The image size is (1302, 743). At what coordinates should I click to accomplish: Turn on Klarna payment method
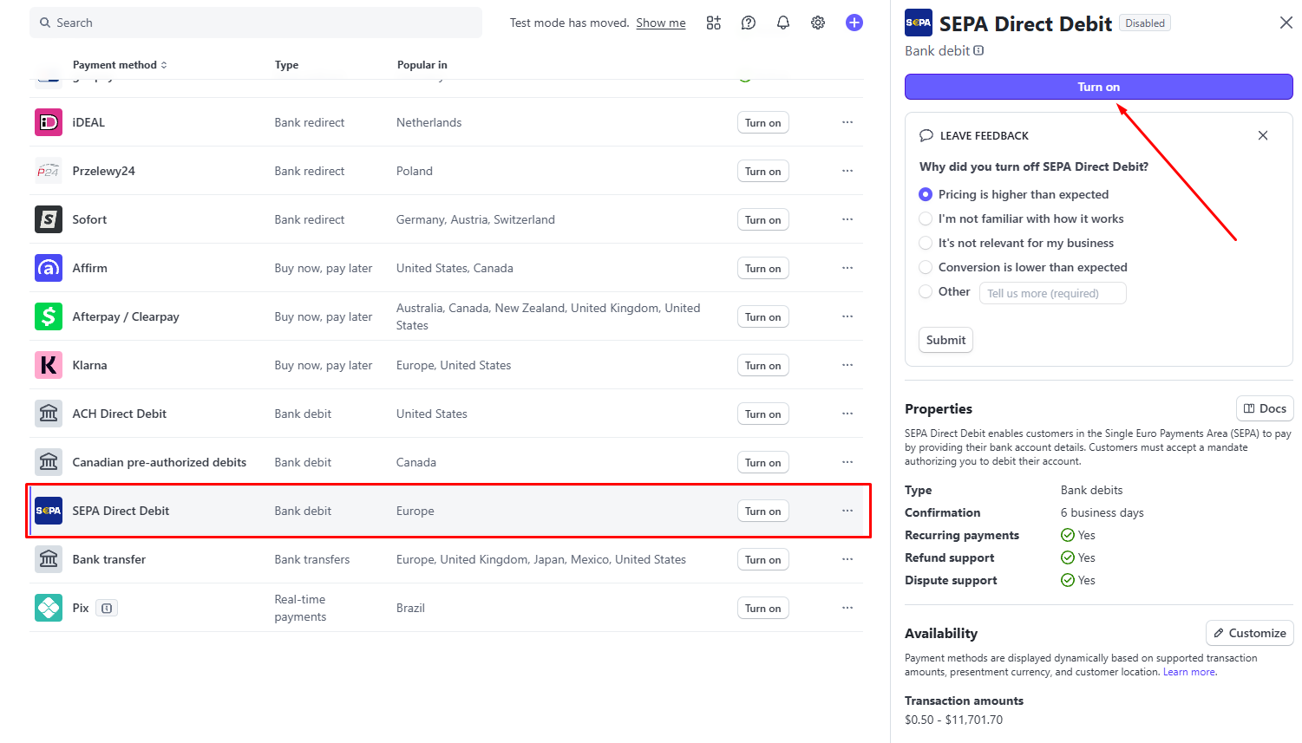[x=763, y=365]
